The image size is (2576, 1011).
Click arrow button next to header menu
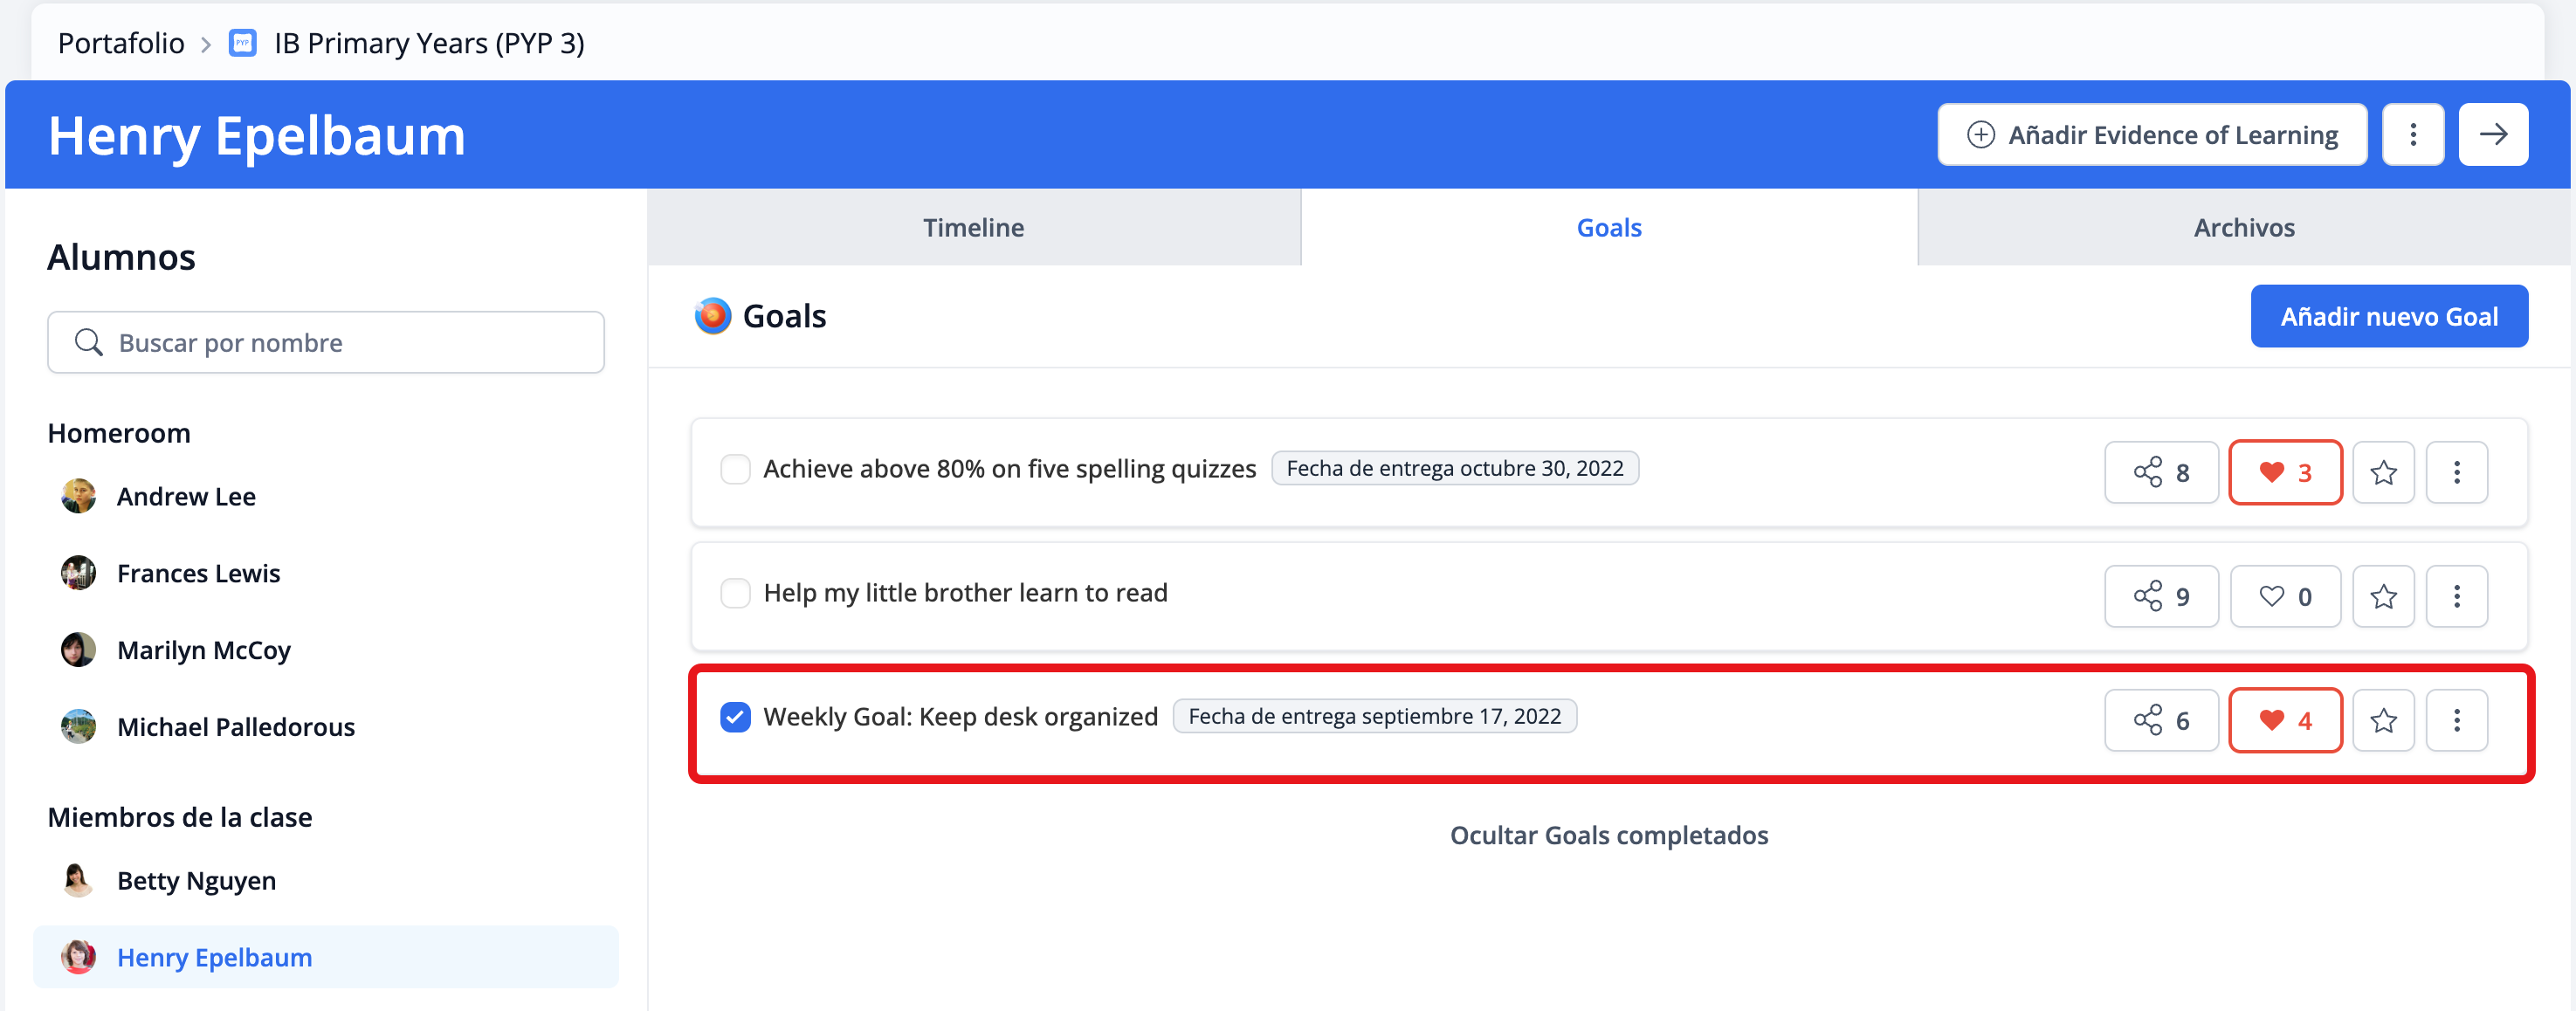click(x=2492, y=134)
